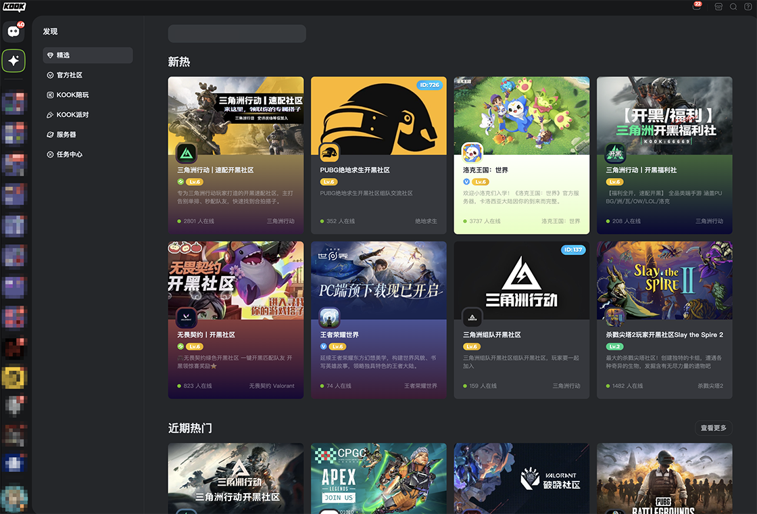This screenshot has width=757, height=514.
Task: Click the 发现 header in left panel
Action: tap(50, 31)
